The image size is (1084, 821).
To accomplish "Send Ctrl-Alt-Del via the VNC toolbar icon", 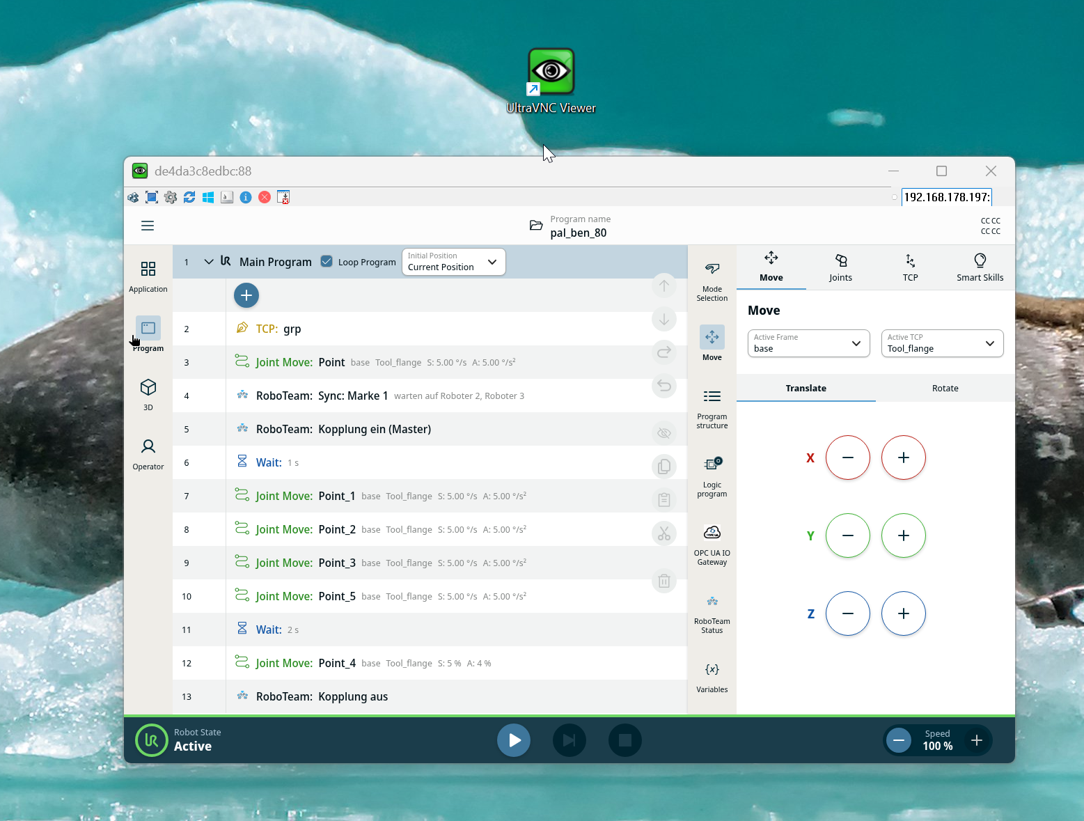I will pyautogui.click(x=133, y=197).
